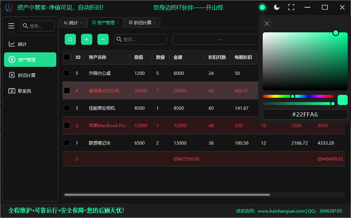Click the 金额 column header

point(178,57)
